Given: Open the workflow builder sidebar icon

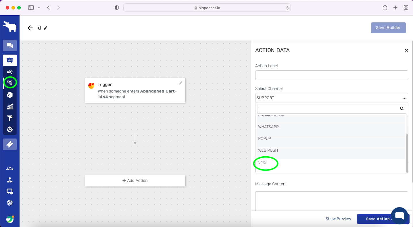Looking at the screenshot, I should tap(10, 83).
